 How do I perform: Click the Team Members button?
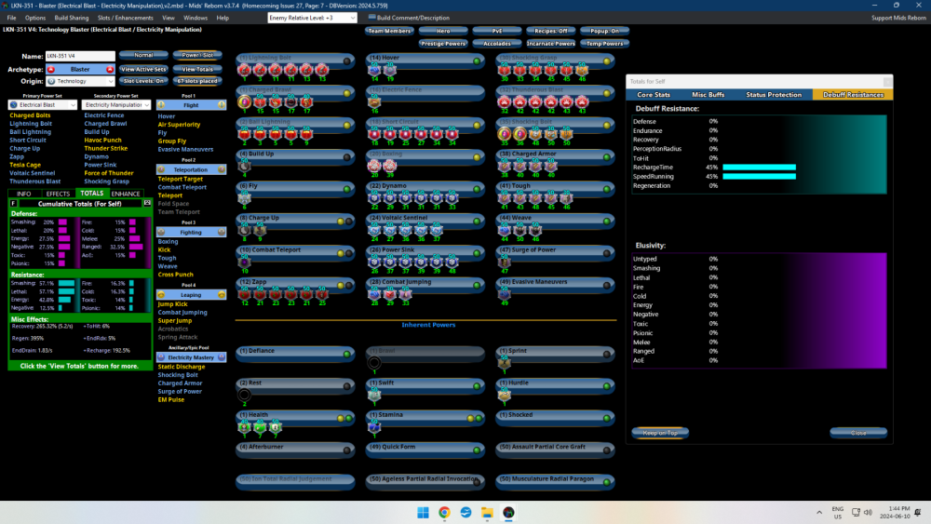point(389,31)
